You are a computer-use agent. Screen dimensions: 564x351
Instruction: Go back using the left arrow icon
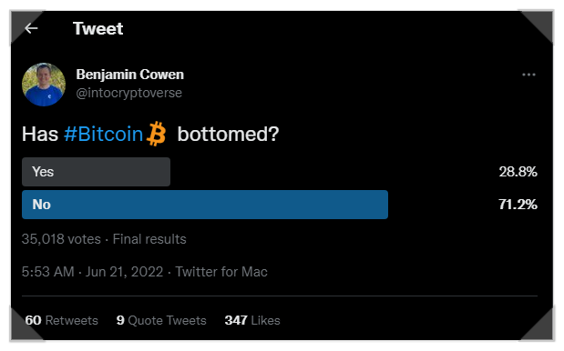click(x=31, y=28)
